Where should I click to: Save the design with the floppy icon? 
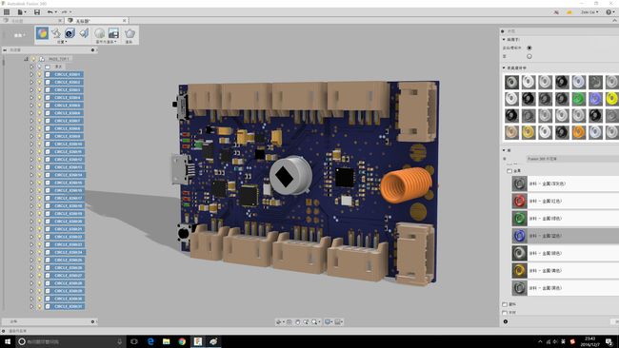(37, 12)
